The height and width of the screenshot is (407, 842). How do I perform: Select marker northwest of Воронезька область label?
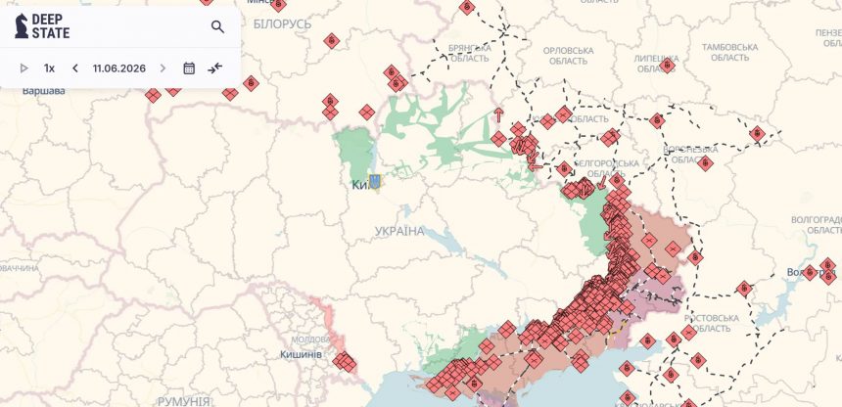pyautogui.click(x=657, y=120)
